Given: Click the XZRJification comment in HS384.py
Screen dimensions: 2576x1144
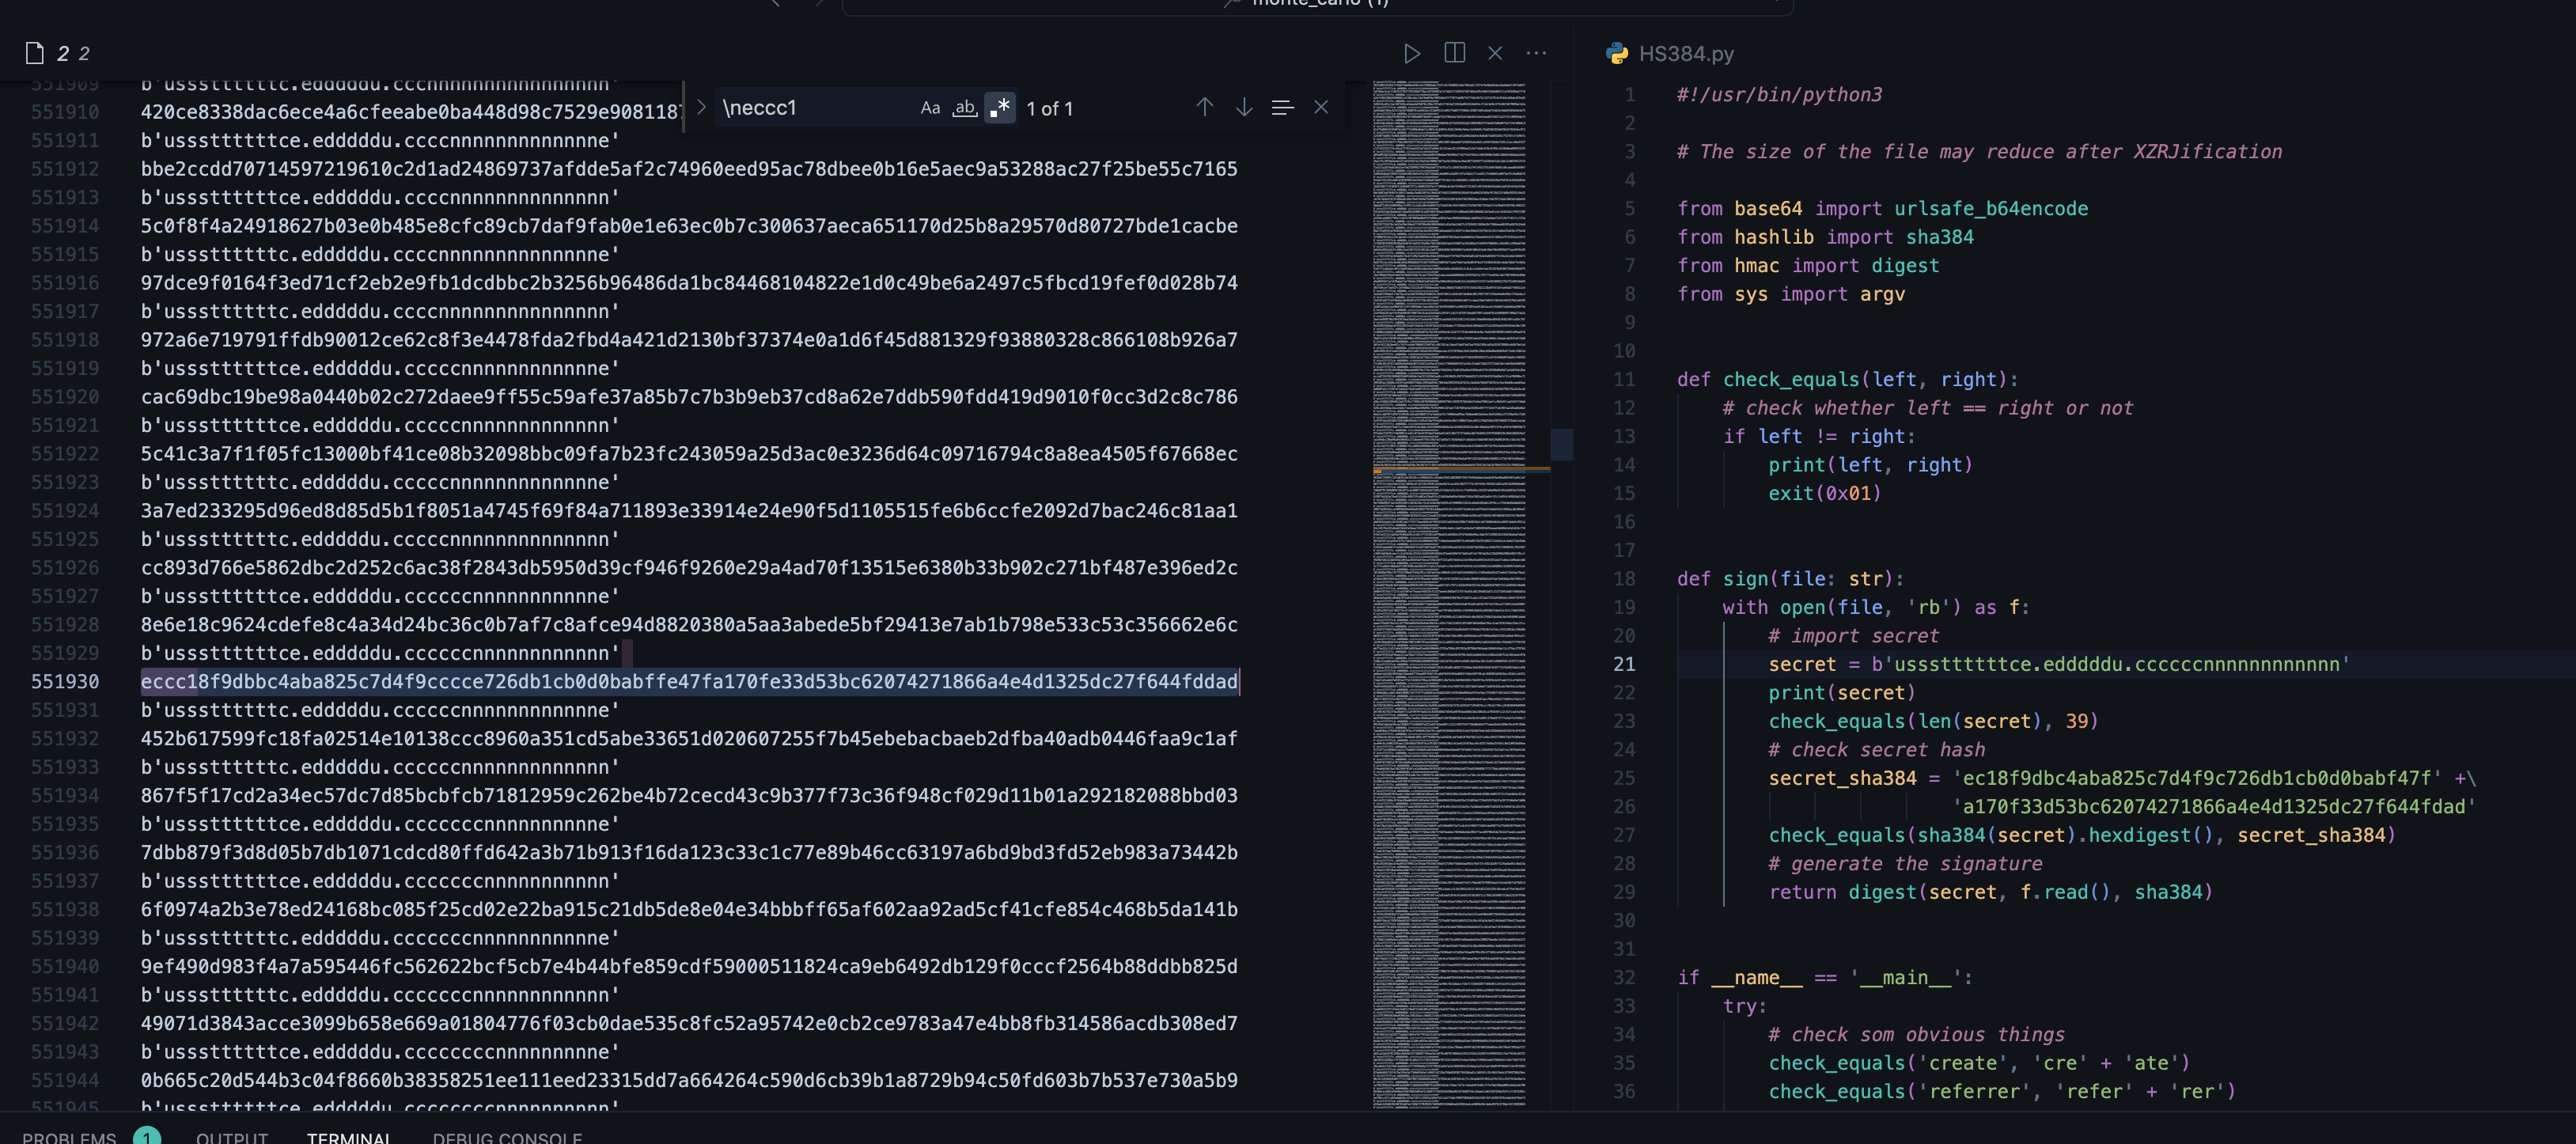Looking at the screenshot, I should click(1980, 151).
